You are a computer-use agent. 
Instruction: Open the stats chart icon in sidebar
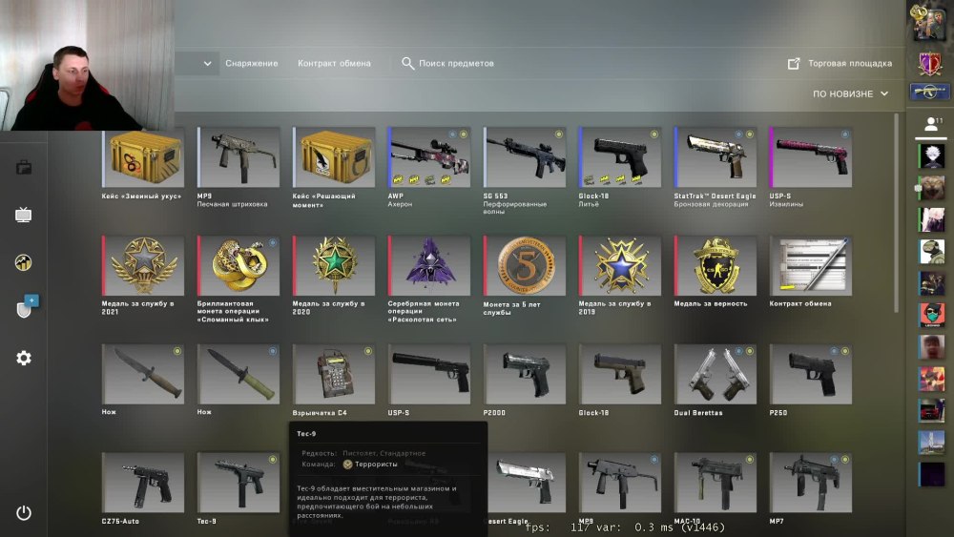pos(23,262)
